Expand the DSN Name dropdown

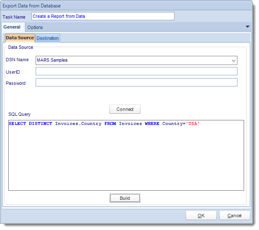(x=234, y=60)
